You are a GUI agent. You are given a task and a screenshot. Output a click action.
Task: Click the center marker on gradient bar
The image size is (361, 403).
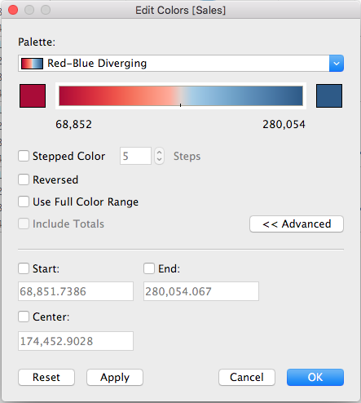pyautogui.click(x=181, y=104)
